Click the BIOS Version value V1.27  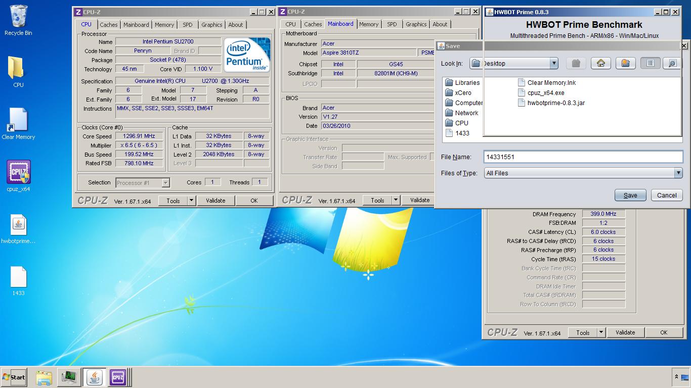377,117
